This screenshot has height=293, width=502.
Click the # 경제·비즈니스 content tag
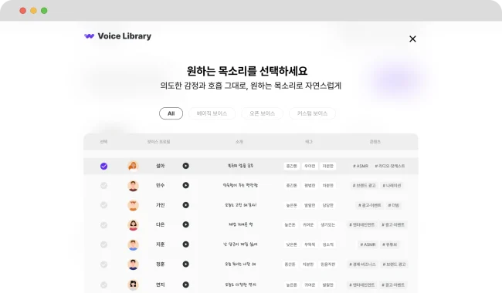click(x=362, y=264)
